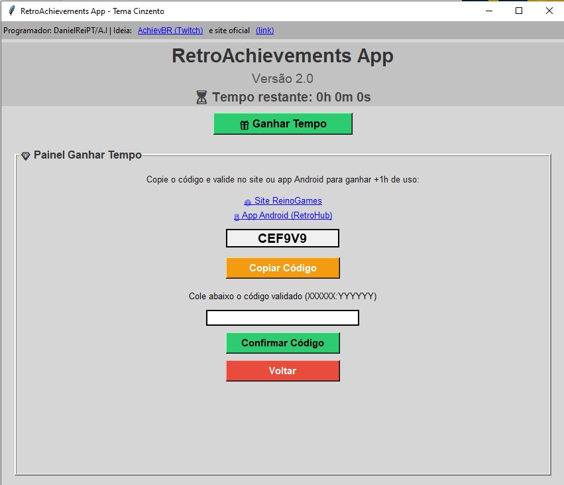Open the Site ReinoGames link
564x485 pixels.
coord(288,200)
